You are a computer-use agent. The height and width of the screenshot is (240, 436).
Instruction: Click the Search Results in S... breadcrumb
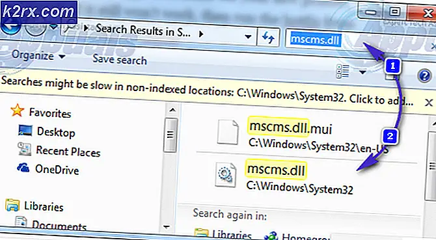pyautogui.click(x=143, y=31)
